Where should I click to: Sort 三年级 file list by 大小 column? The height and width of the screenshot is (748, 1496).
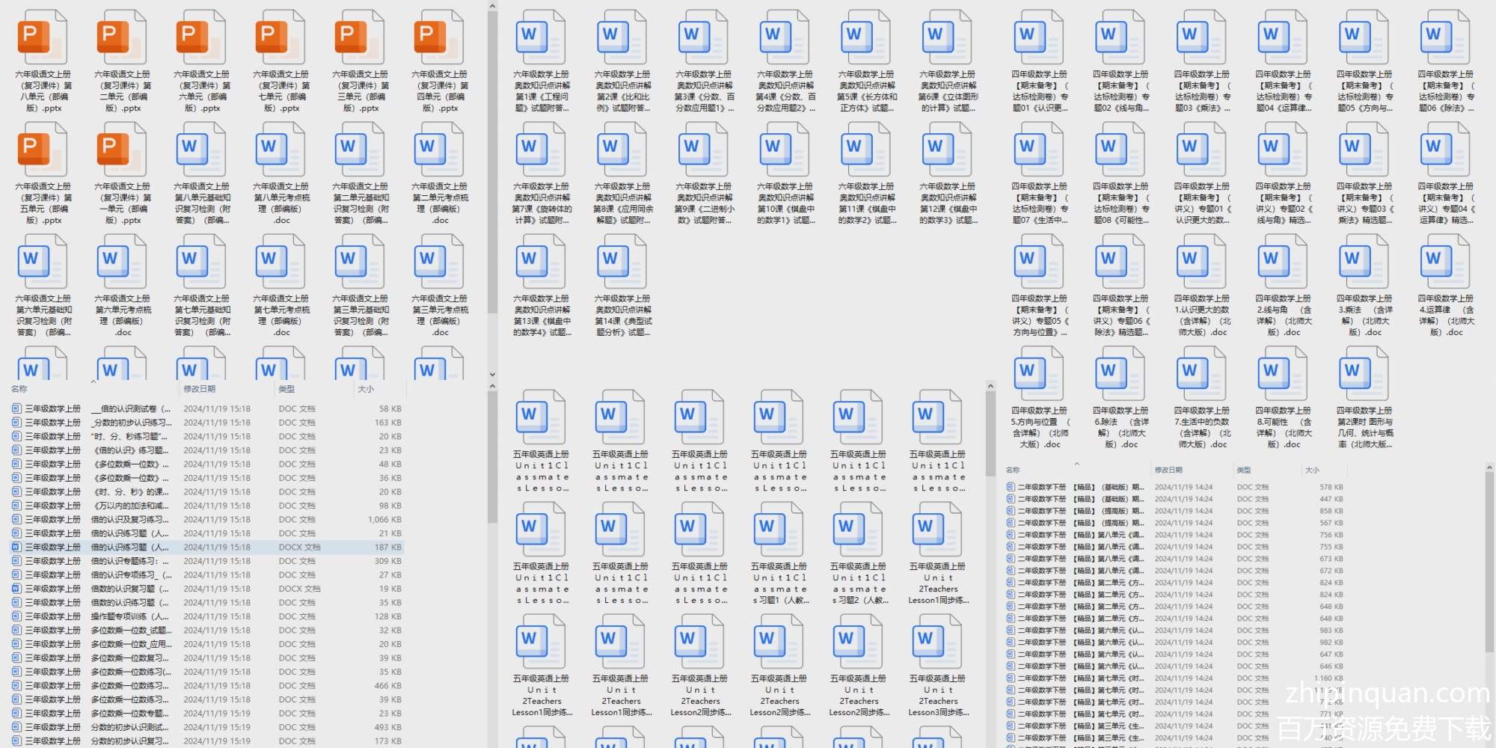(366, 389)
